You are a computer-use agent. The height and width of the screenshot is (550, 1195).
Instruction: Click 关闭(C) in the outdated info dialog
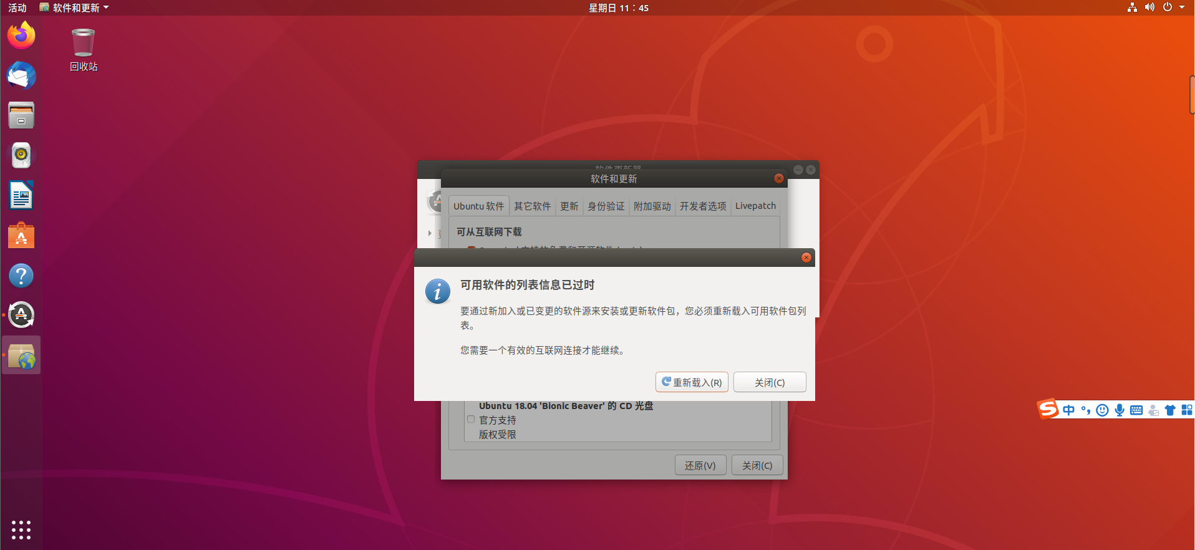click(x=770, y=382)
